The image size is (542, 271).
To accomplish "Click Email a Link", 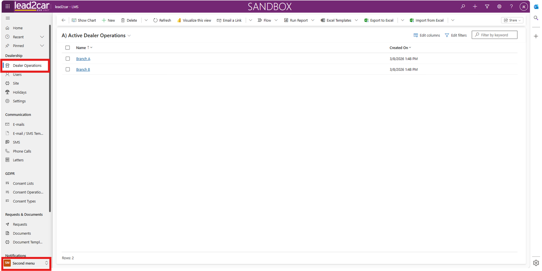I will click(x=229, y=20).
